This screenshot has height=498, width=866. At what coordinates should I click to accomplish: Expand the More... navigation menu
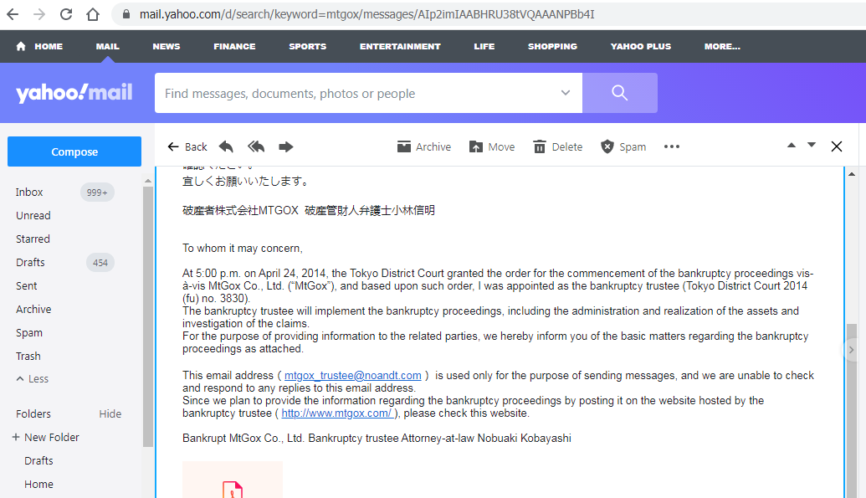pyautogui.click(x=722, y=46)
